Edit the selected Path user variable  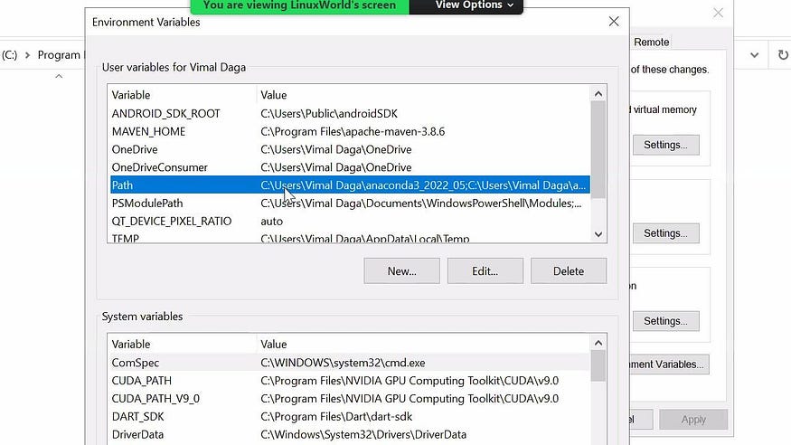click(485, 271)
